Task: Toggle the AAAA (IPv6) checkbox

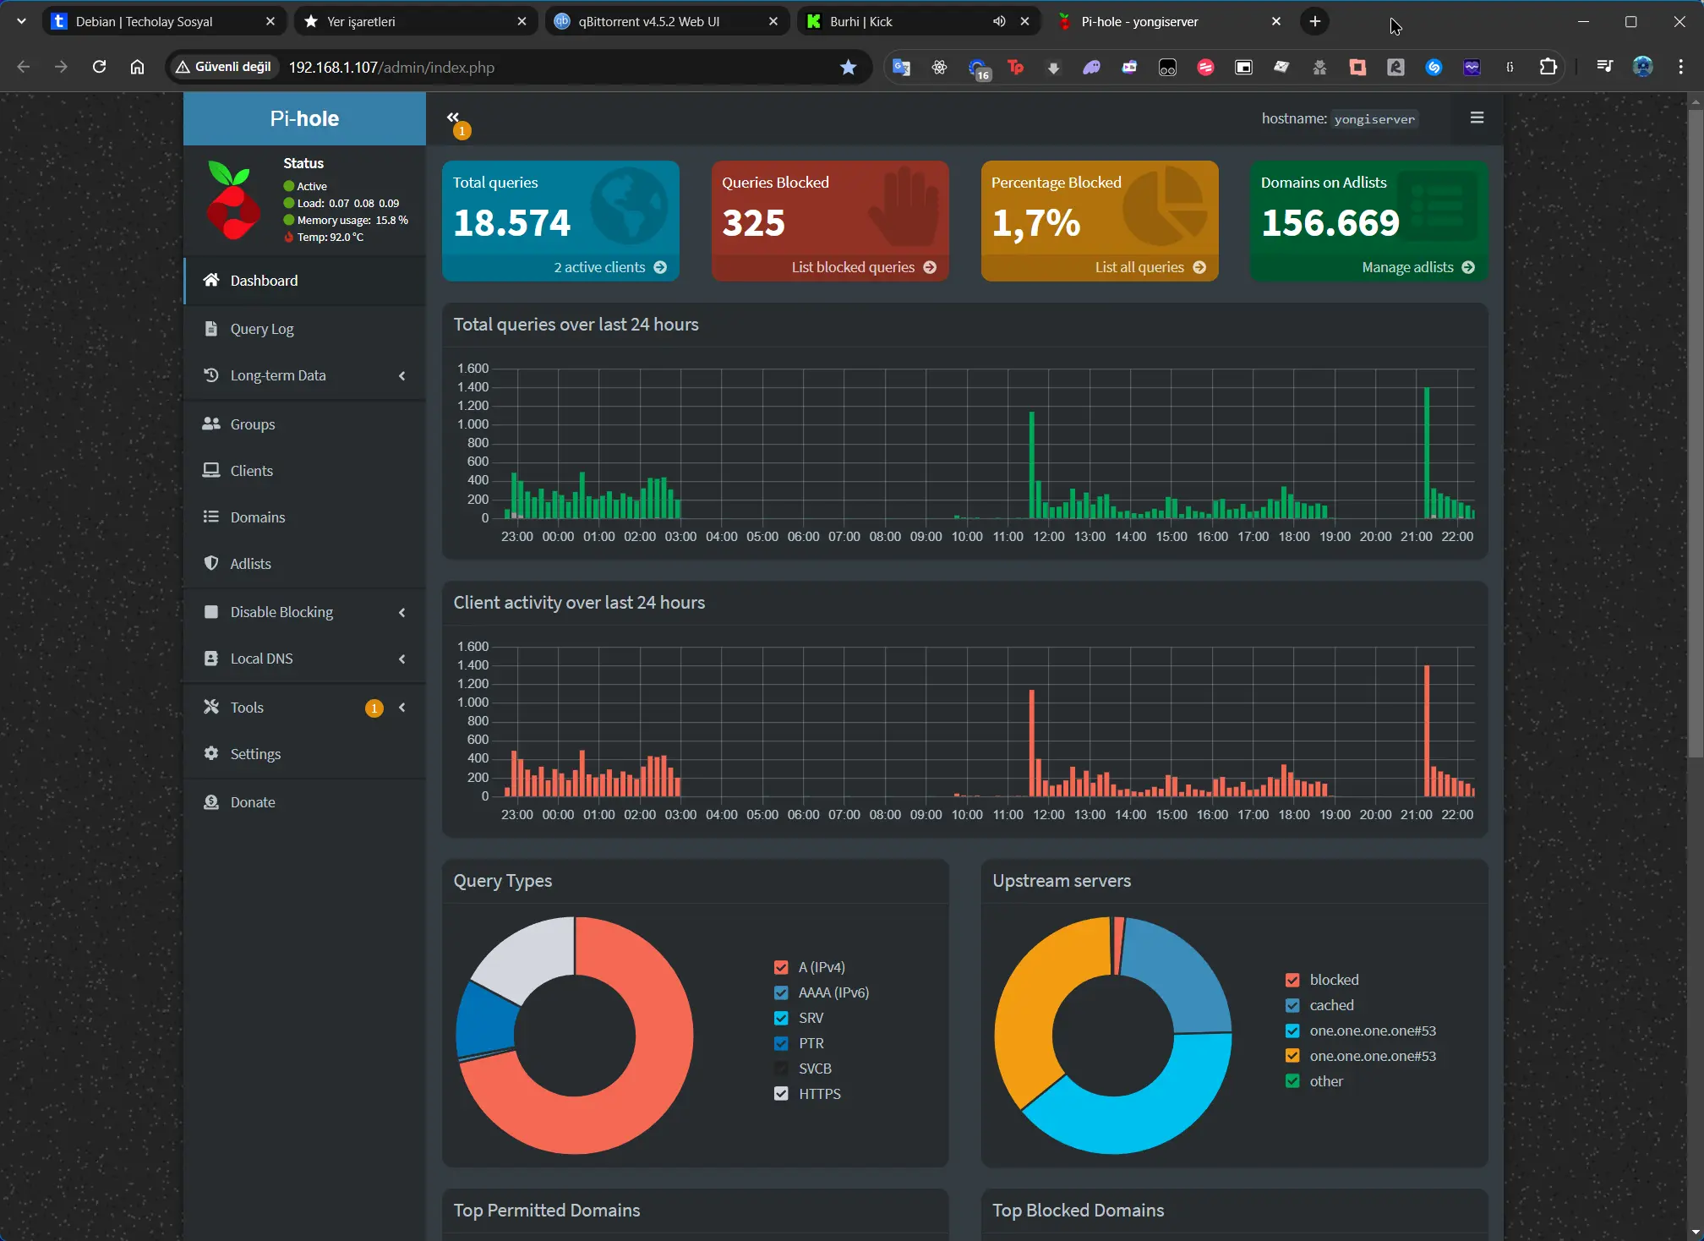Action: tap(781, 992)
